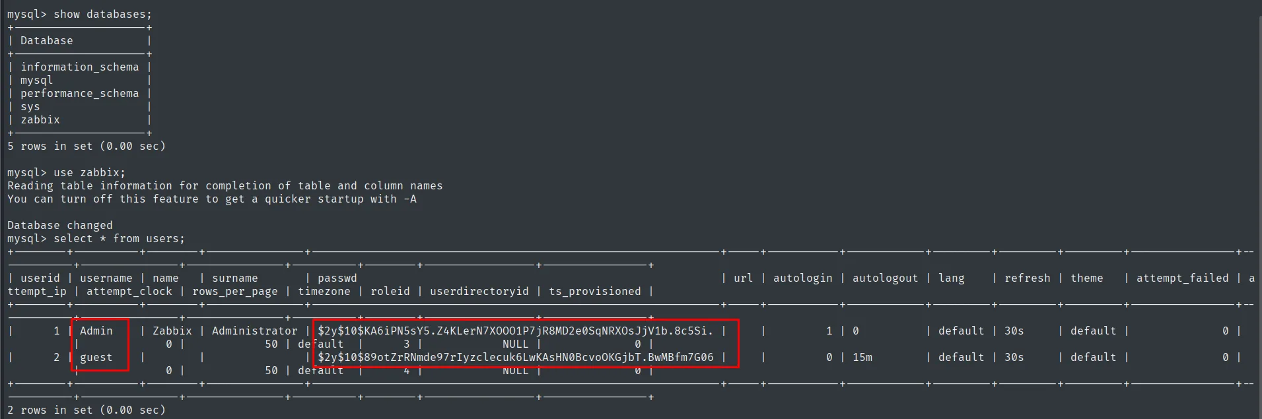Click '2 rows in set (0.00 sec)' text
This screenshot has height=419, width=1262.
(x=87, y=410)
